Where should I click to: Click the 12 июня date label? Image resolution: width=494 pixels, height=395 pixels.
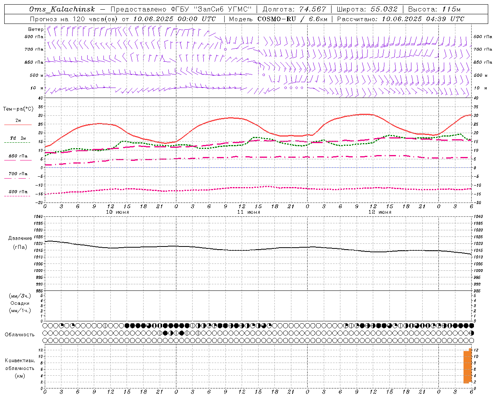click(x=380, y=212)
